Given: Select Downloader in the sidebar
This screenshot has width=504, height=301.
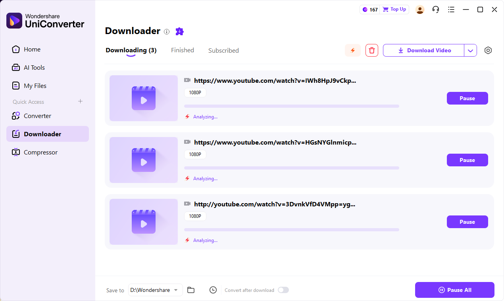Looking at the screenshot, I should [48, 134].
